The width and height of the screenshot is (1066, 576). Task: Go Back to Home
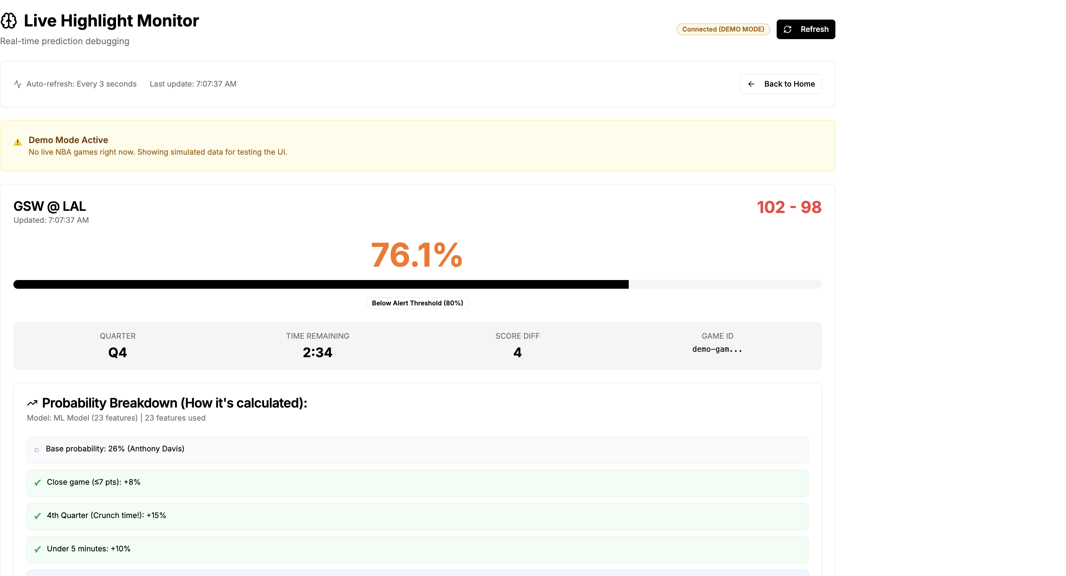coord(780,84)
